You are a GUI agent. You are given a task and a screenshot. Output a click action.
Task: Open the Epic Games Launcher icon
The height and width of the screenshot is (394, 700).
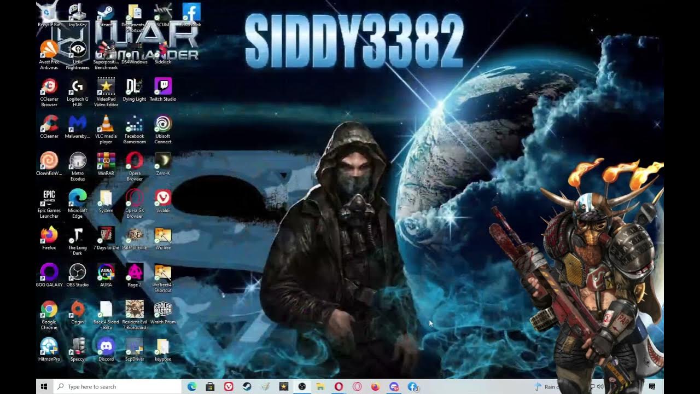pos(49,204)
